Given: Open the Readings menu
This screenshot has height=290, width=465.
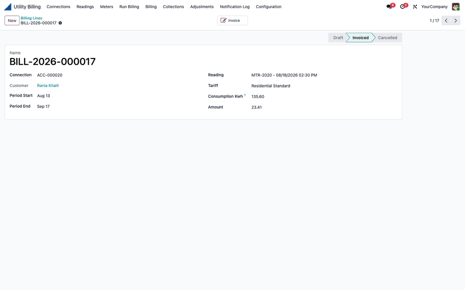Looking at the screenshot, I should point(85,6).
